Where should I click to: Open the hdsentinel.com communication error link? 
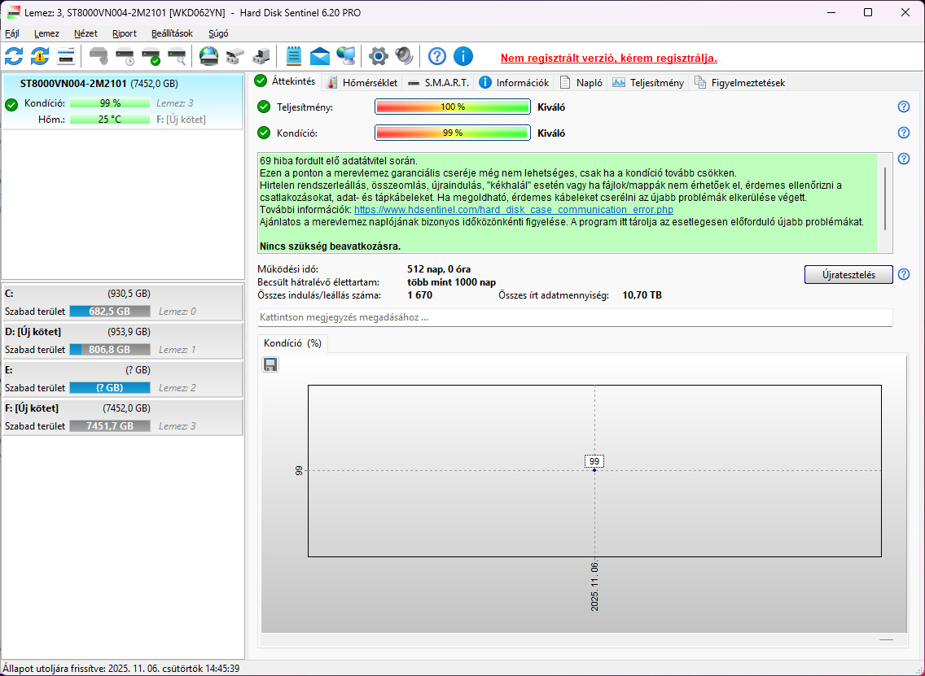point(513,210)
